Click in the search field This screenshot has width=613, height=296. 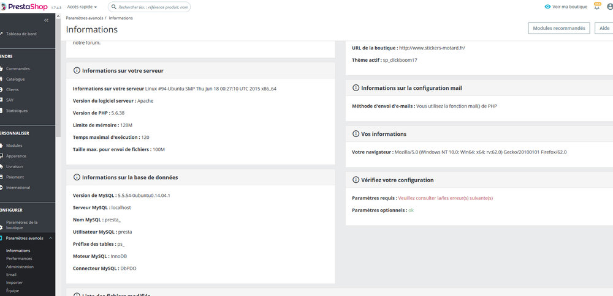[x=153, y=7]
